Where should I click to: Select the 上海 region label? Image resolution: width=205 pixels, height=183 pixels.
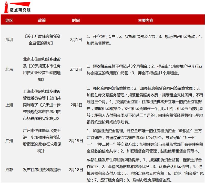[x=9, y=105]
